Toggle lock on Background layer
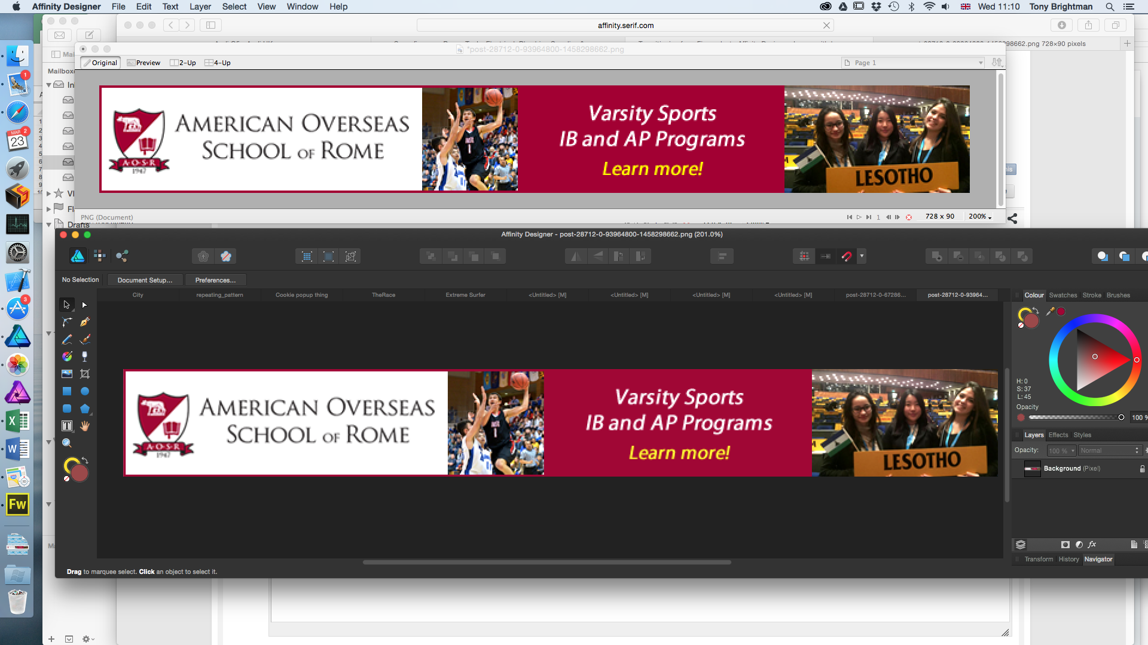1148x645 pixels. pos(1143,469)
